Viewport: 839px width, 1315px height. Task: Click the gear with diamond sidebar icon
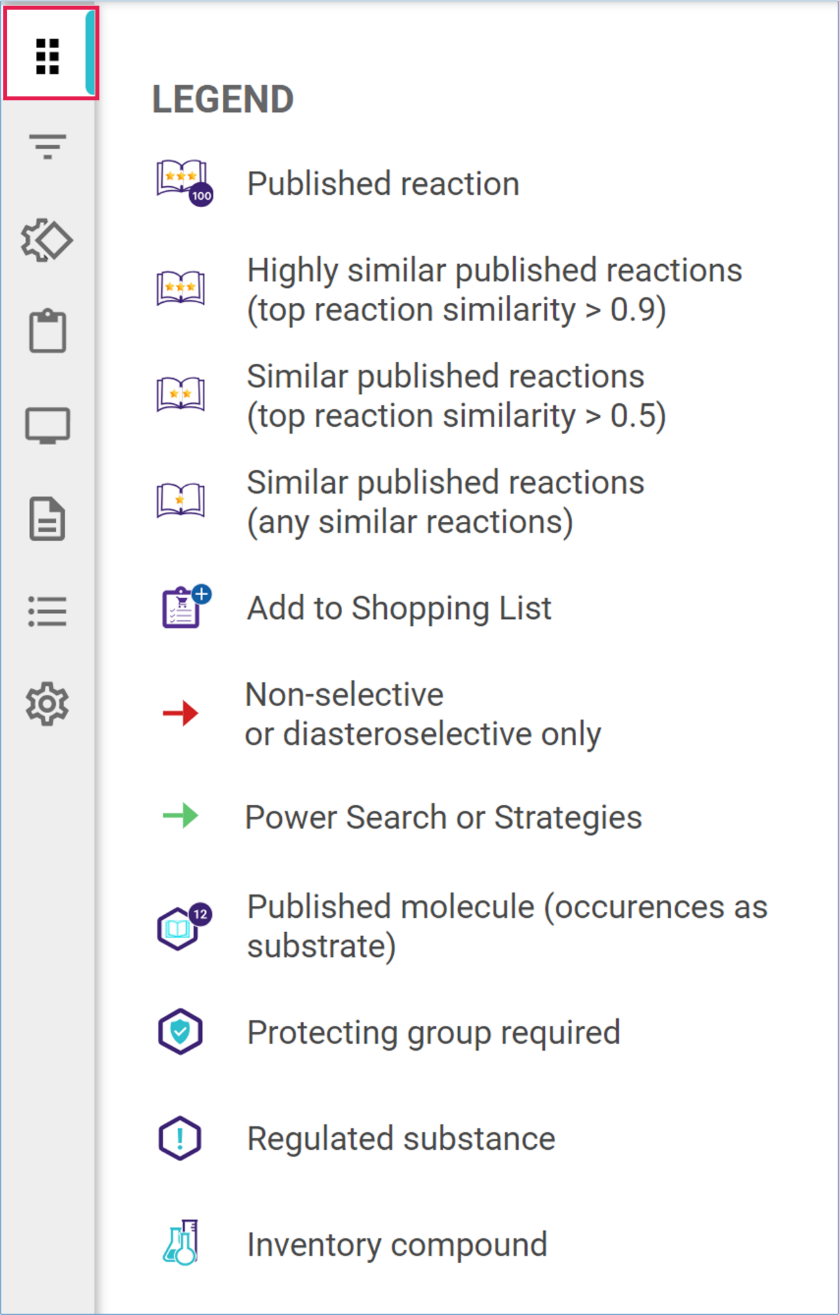tap(47, 240)
